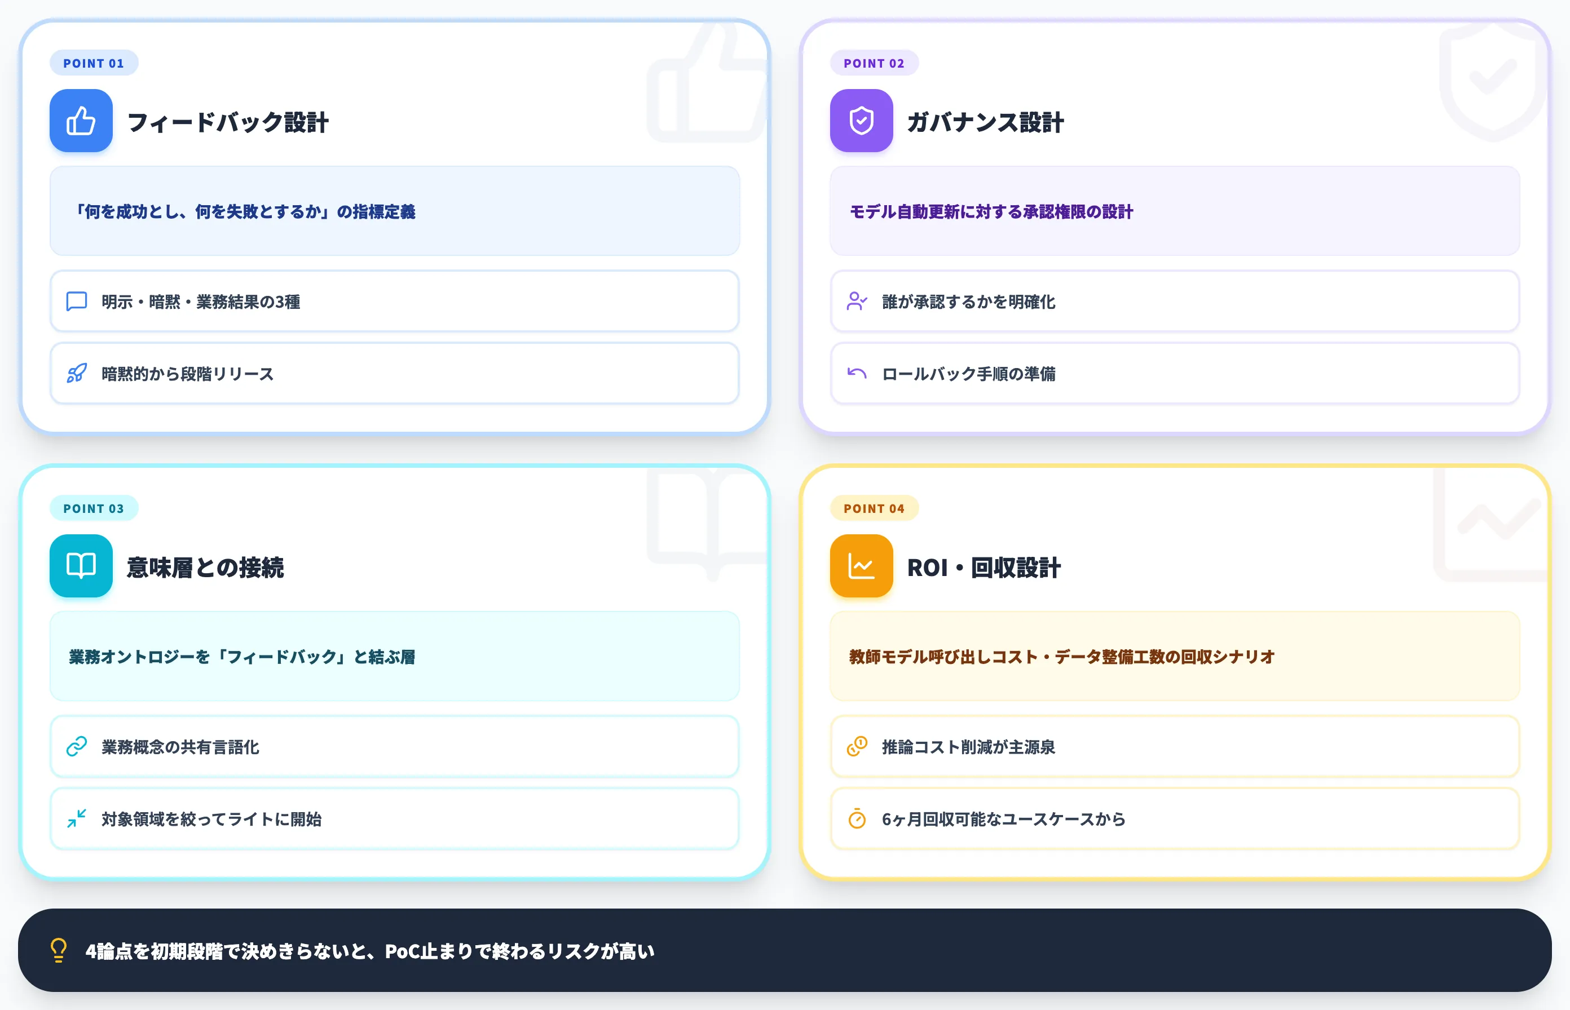
Task: Click the 業務オントロジーを「フィードバック」と結ぶ層 box
Action: 394,656
